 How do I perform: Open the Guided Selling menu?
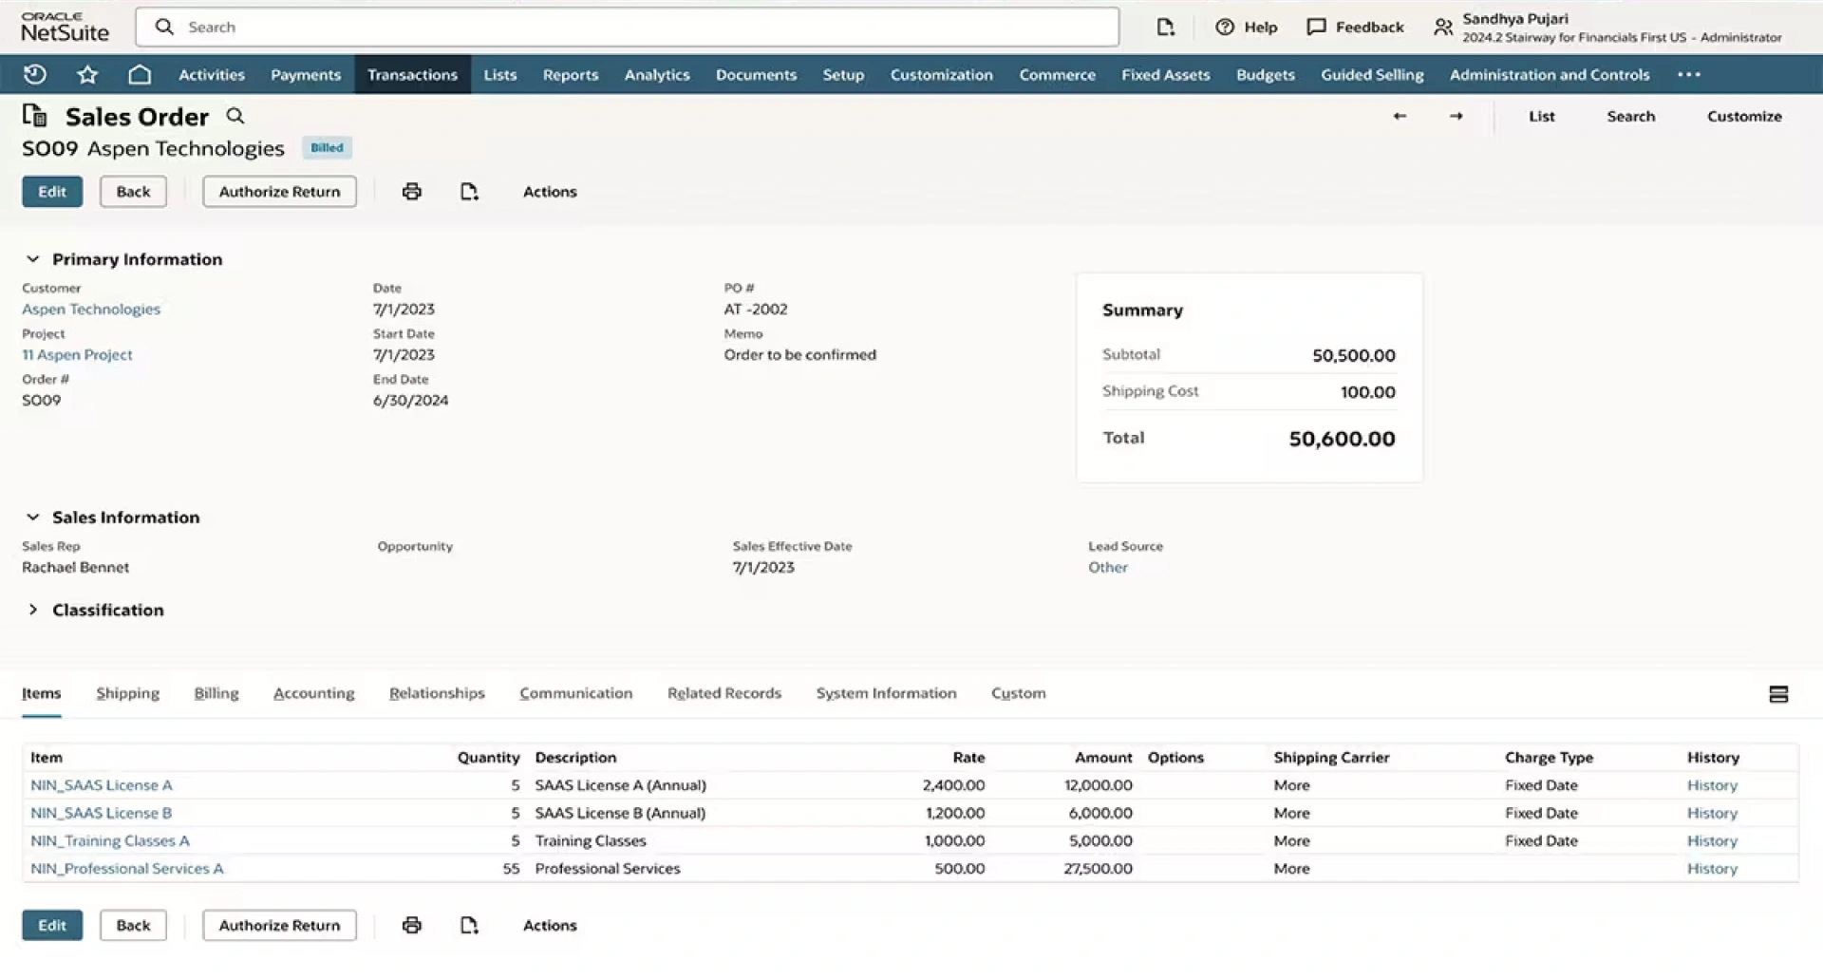coord(1372,74)
